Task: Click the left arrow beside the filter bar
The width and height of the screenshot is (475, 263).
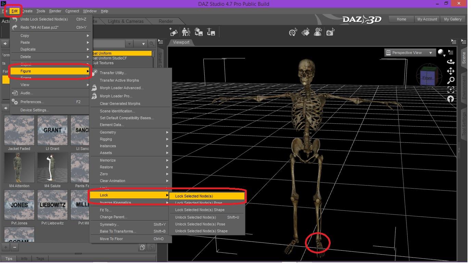Action: click(6, 44)
